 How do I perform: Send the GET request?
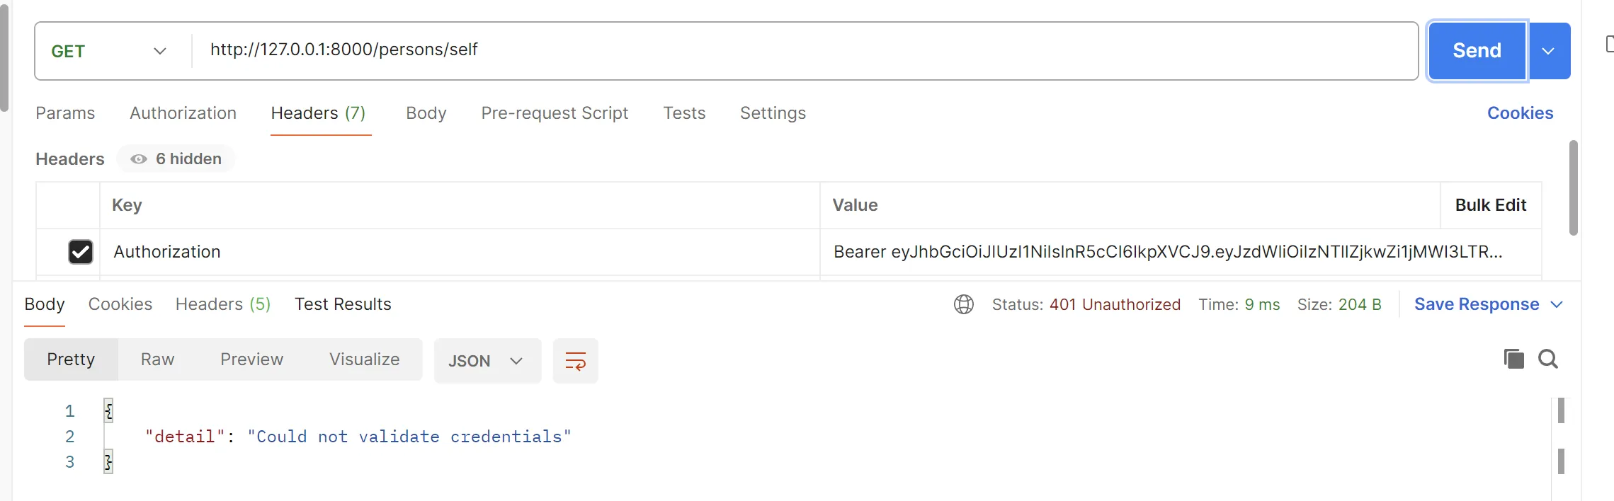tap(1477, 51)
